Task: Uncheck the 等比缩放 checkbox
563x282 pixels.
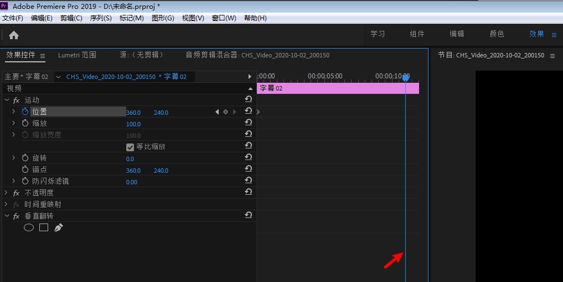Action: tap(130, 147)
